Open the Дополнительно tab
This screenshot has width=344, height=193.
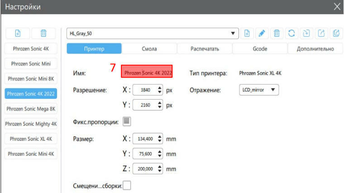pyautogui.click(x=315, y=48)
